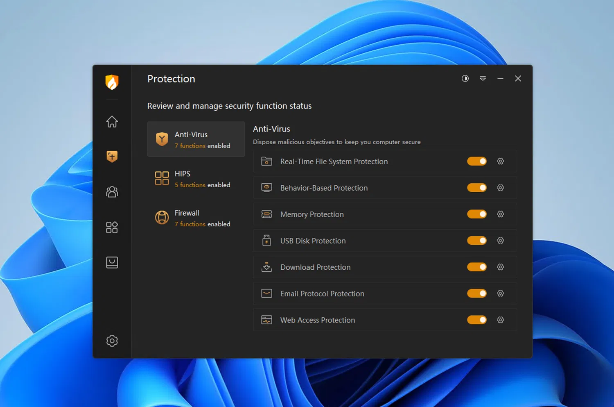The image size is (614, 407).
Task: Click the "Email Protocol Protection" label
Action: click(322, 293)
